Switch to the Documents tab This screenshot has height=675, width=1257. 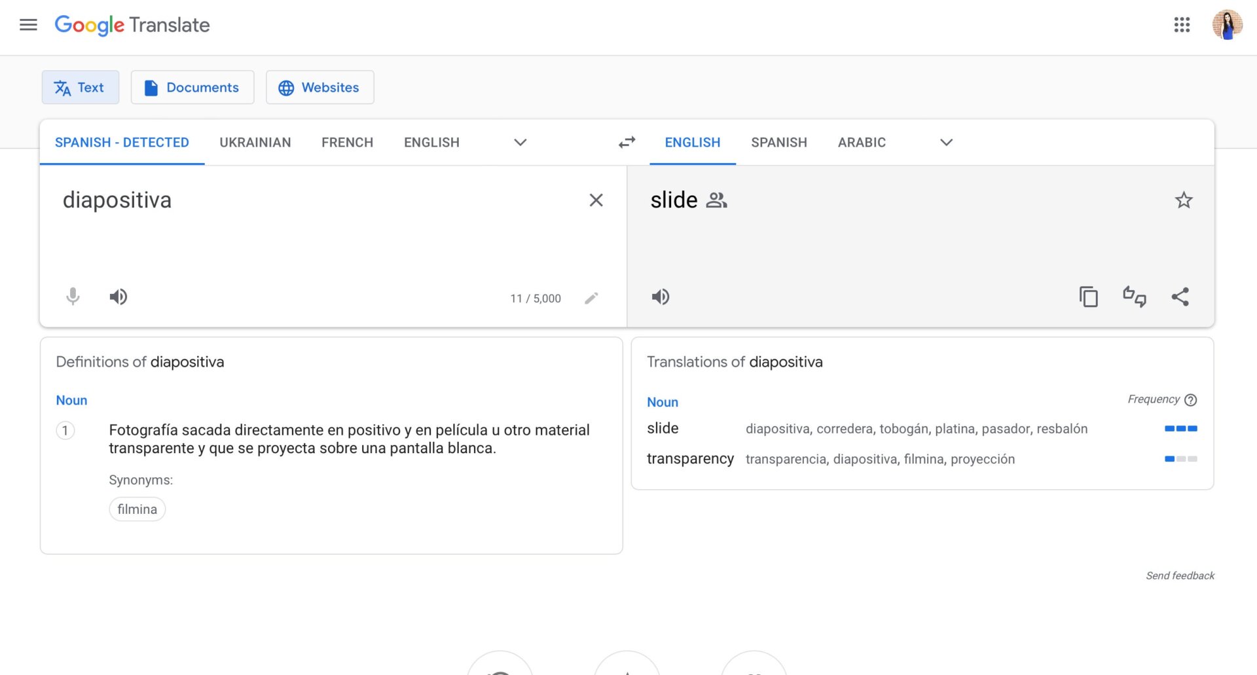pyautogui.click(x=192, y=87)
